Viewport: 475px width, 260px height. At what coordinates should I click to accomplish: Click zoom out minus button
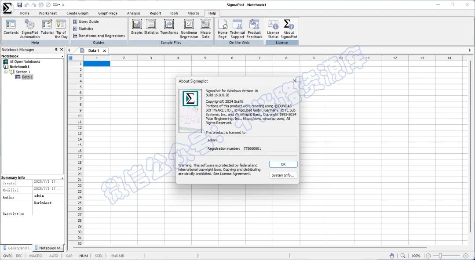428,256
